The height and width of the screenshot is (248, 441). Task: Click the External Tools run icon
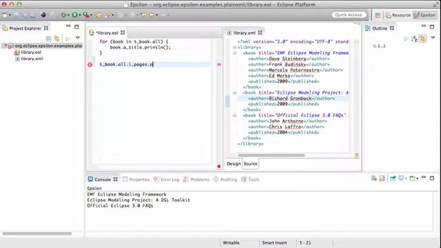coord(85,15)
